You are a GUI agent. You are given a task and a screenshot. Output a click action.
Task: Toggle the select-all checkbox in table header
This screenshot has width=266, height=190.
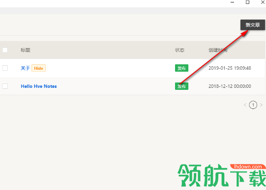[x=5, y=50]
